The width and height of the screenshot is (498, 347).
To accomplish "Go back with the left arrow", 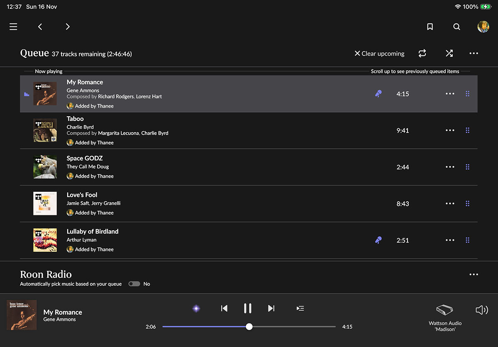I will pos(40,27).
